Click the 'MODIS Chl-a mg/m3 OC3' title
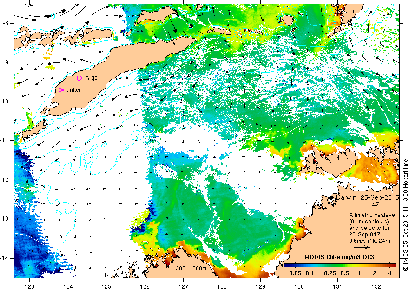 [339, 257]
